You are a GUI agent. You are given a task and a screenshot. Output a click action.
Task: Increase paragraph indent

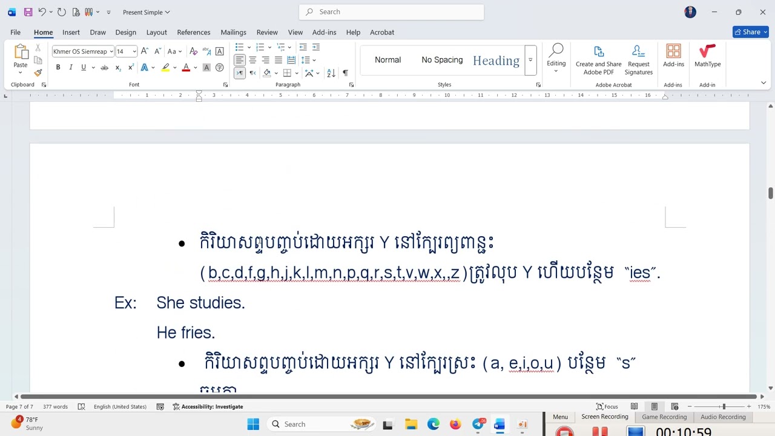point(316,47)
